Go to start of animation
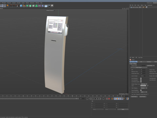The image size is (157, 118). [87, 99]
